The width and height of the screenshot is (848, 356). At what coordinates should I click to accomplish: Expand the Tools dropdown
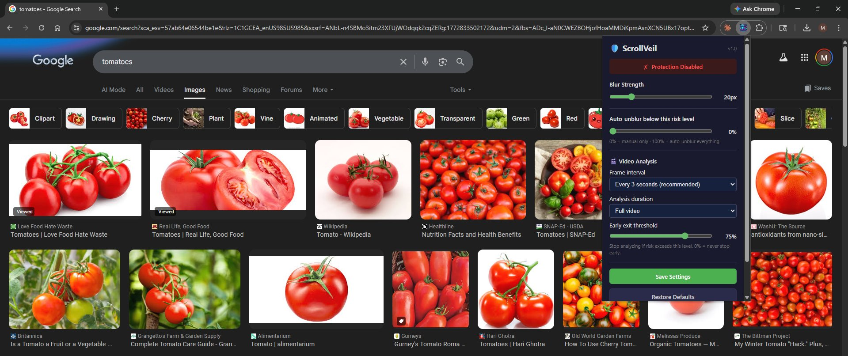460,90
